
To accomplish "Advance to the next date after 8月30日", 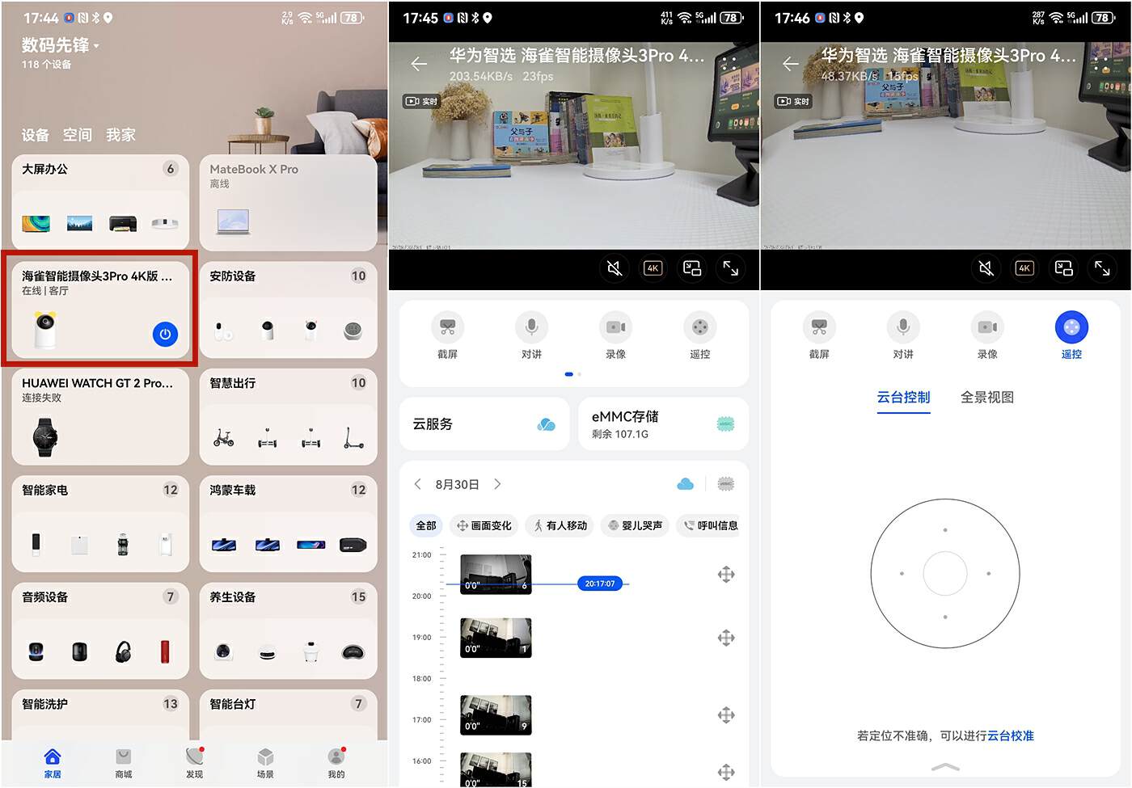I will click(498, 483).
